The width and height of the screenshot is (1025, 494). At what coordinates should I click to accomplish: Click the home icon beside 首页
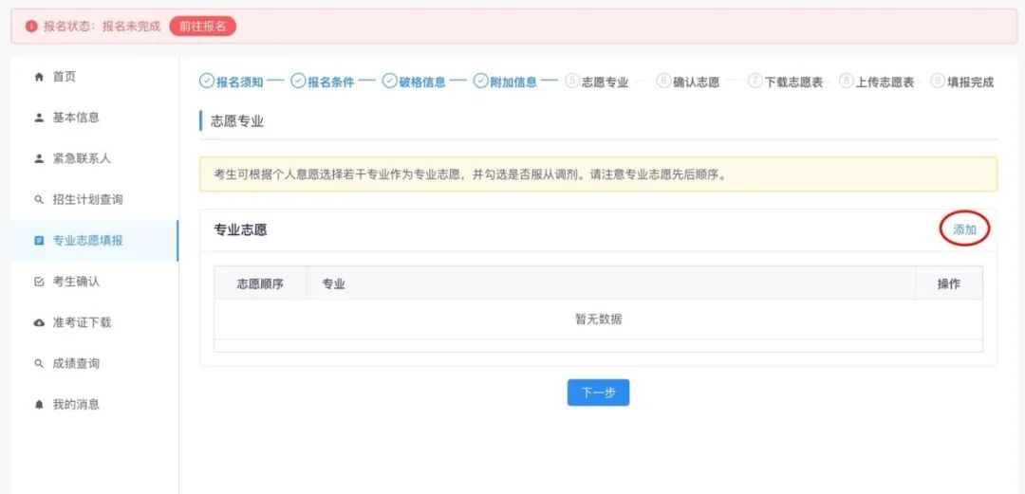click(x=39, y=77)
